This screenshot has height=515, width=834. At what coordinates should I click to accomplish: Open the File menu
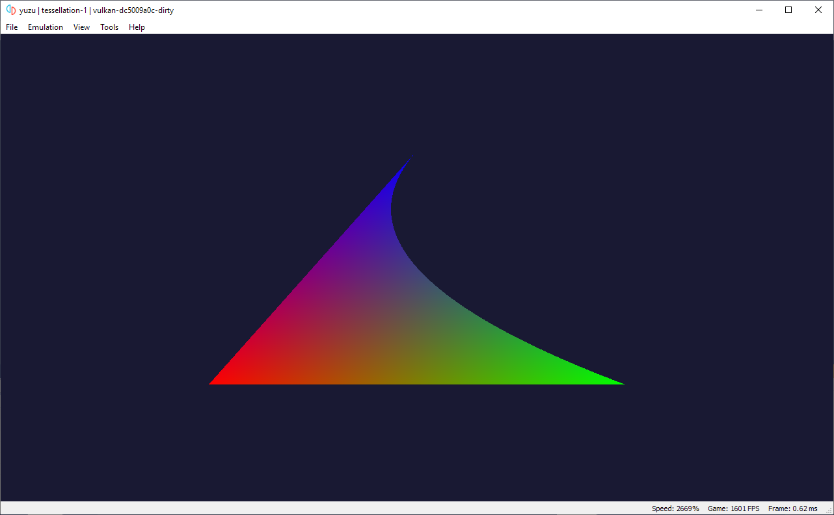pos(12,27)
